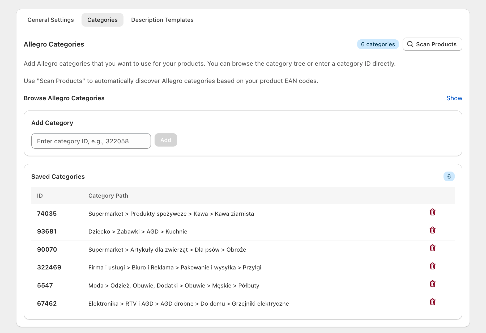Click the Grzejniki elektryczne category path
The height and width of the screenshot is (333, 486).
coord(189,304)
